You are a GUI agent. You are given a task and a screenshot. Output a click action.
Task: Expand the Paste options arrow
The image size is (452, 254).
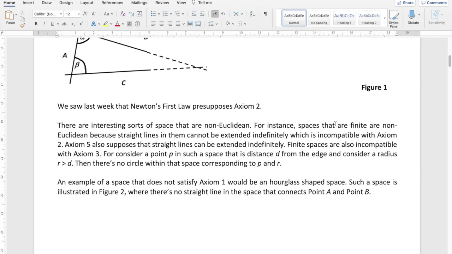coord(16,14)
